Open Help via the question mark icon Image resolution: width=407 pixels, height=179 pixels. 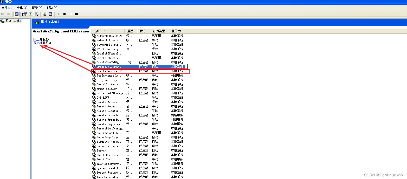click(x=44, y=14)
